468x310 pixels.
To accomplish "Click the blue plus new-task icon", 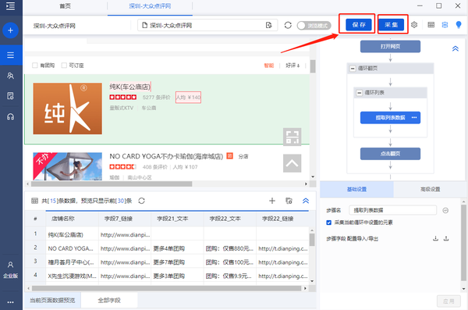I will (x=10, y=30).
